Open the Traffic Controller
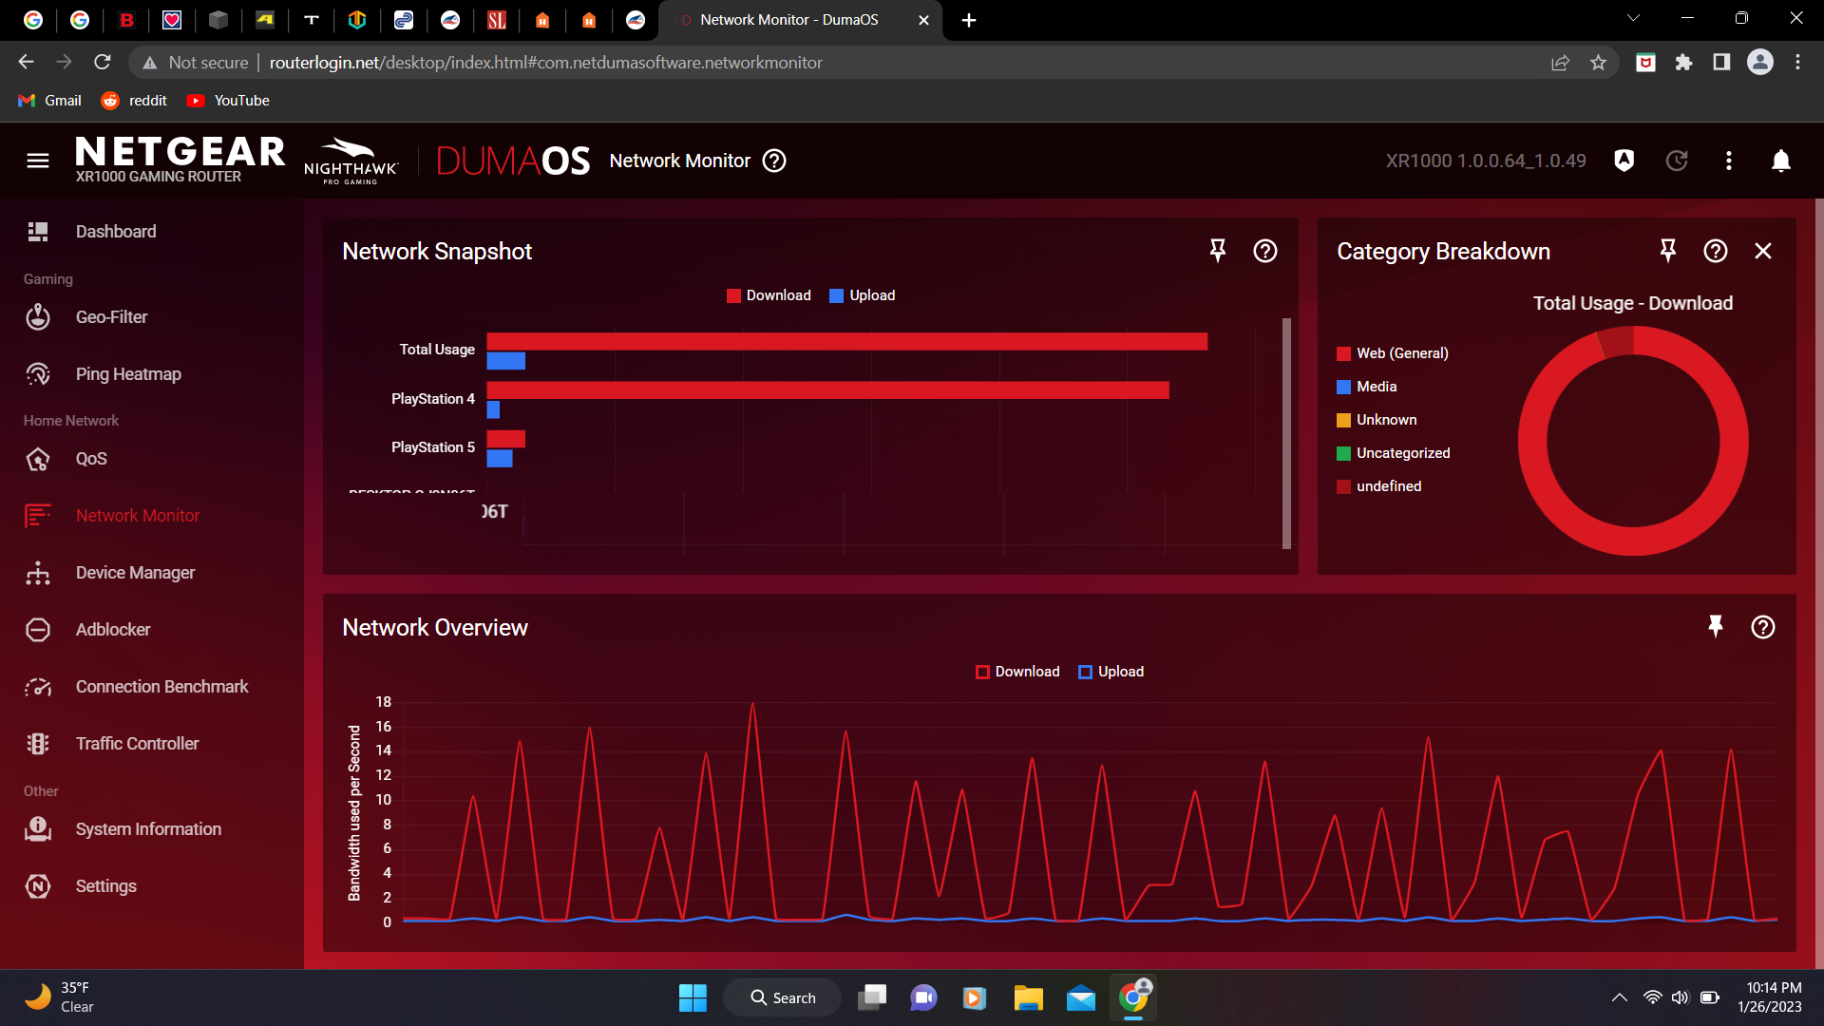 (x=137, y=743)
